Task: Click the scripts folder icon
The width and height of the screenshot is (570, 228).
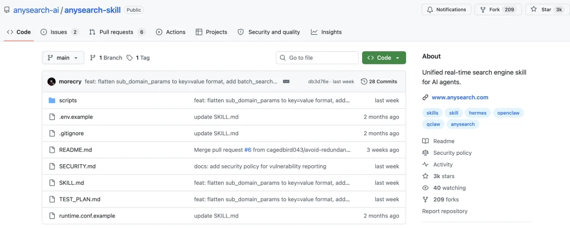Action: (x=52, y=101)
